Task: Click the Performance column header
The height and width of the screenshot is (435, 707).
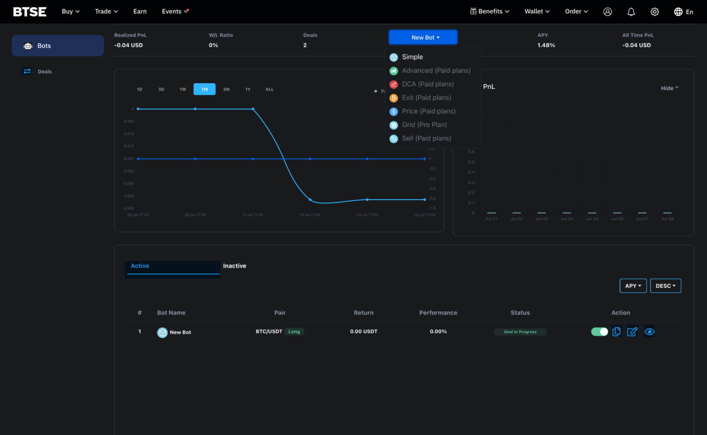Action: pos(438,313)
